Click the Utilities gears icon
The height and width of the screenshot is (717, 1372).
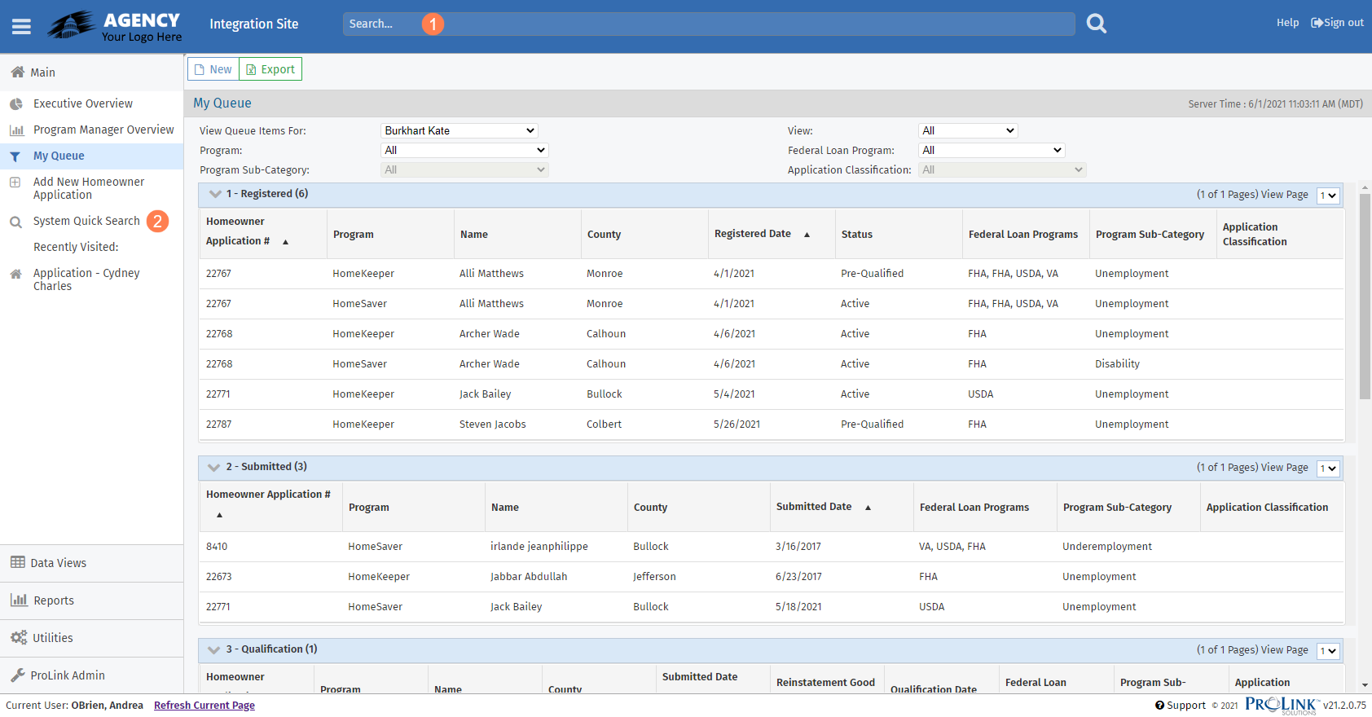[18, 638]
